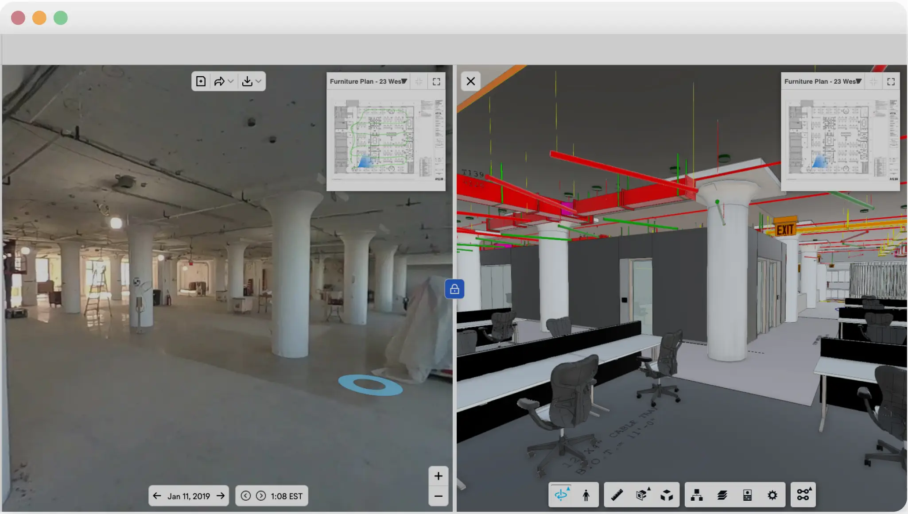The width and height of the screenshot is (908, 514).
Task: Go to previous capture date
Action: [157, 496]
